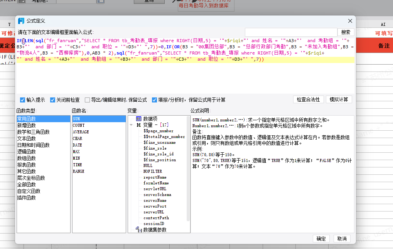
Task: Enable 导出/编辑结果时保留公式 checkbox
Action: 87,100
